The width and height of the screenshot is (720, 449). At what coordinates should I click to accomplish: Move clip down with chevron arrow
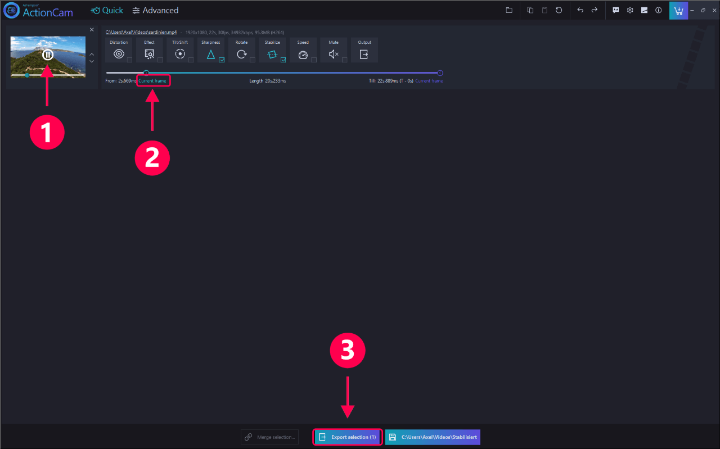tap(92, 61)
